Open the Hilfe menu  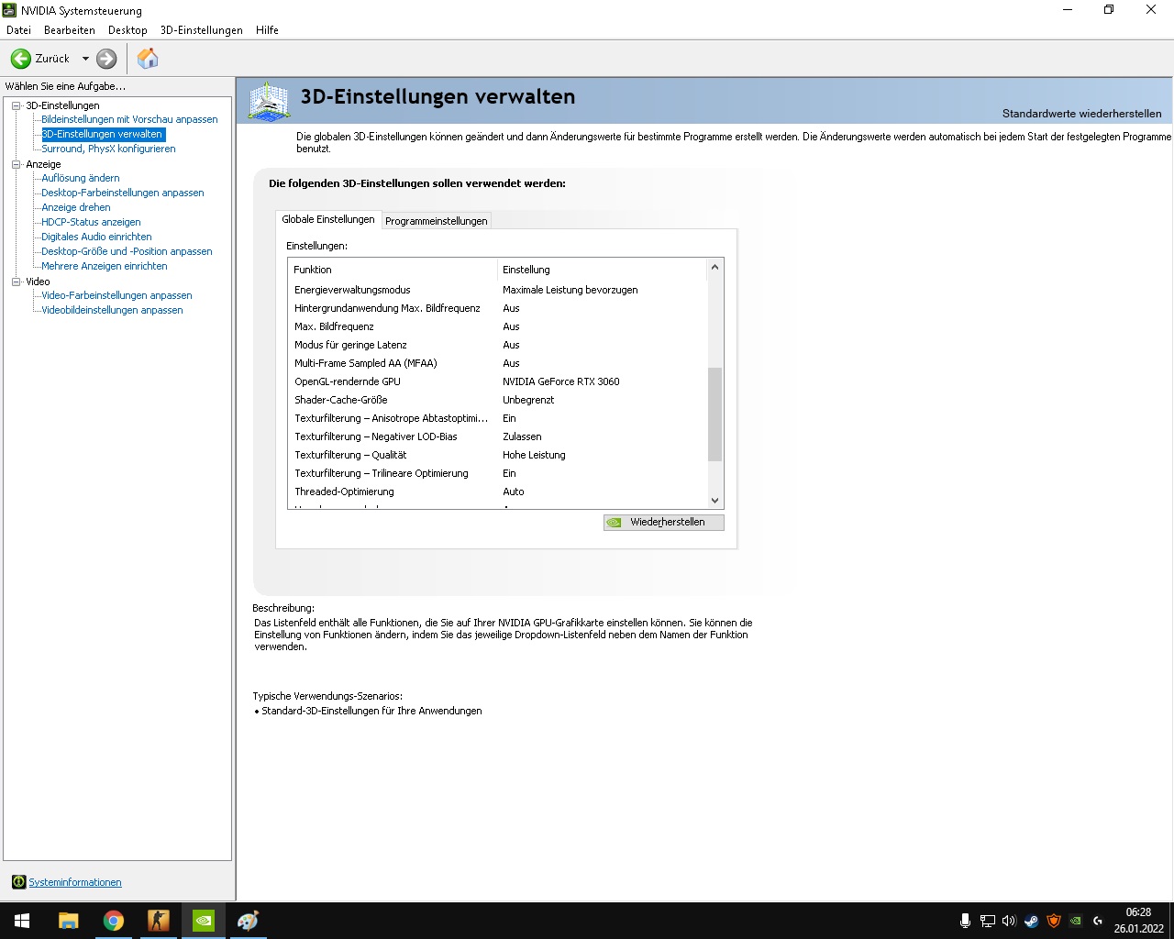pos(268,30)
